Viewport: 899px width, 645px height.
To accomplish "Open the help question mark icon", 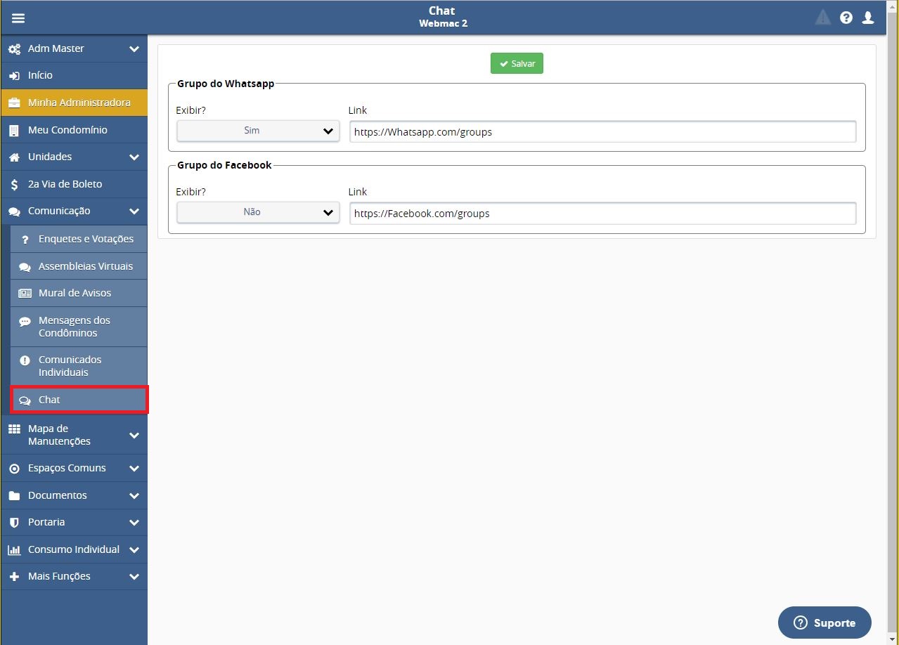I will (846, 18).
